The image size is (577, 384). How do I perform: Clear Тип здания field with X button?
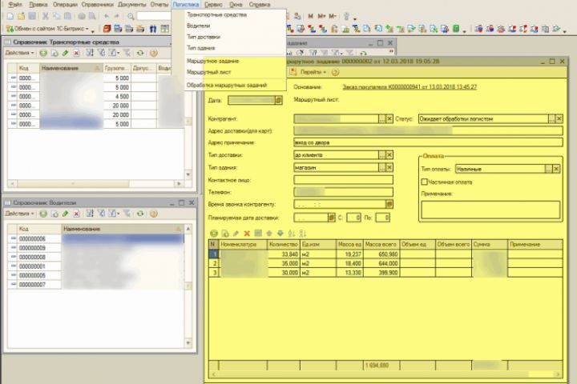point(389,167)
